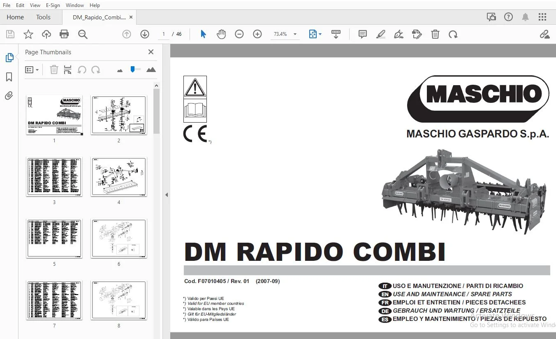Click the "DM RAPIDO COMBI" title text
556x339 pixels.
coord(315,252)
